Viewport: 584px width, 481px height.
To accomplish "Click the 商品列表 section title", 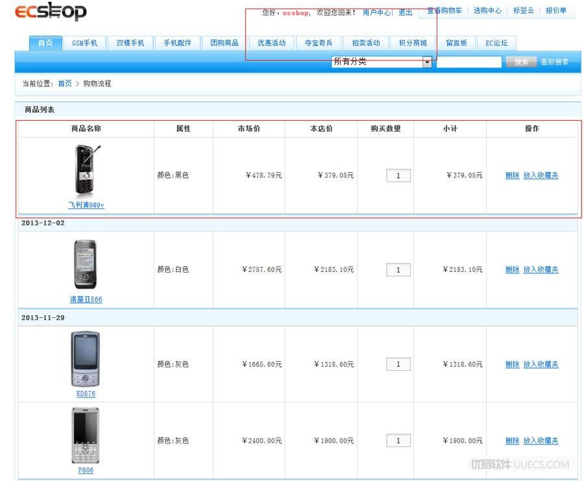I will (40, 110).
